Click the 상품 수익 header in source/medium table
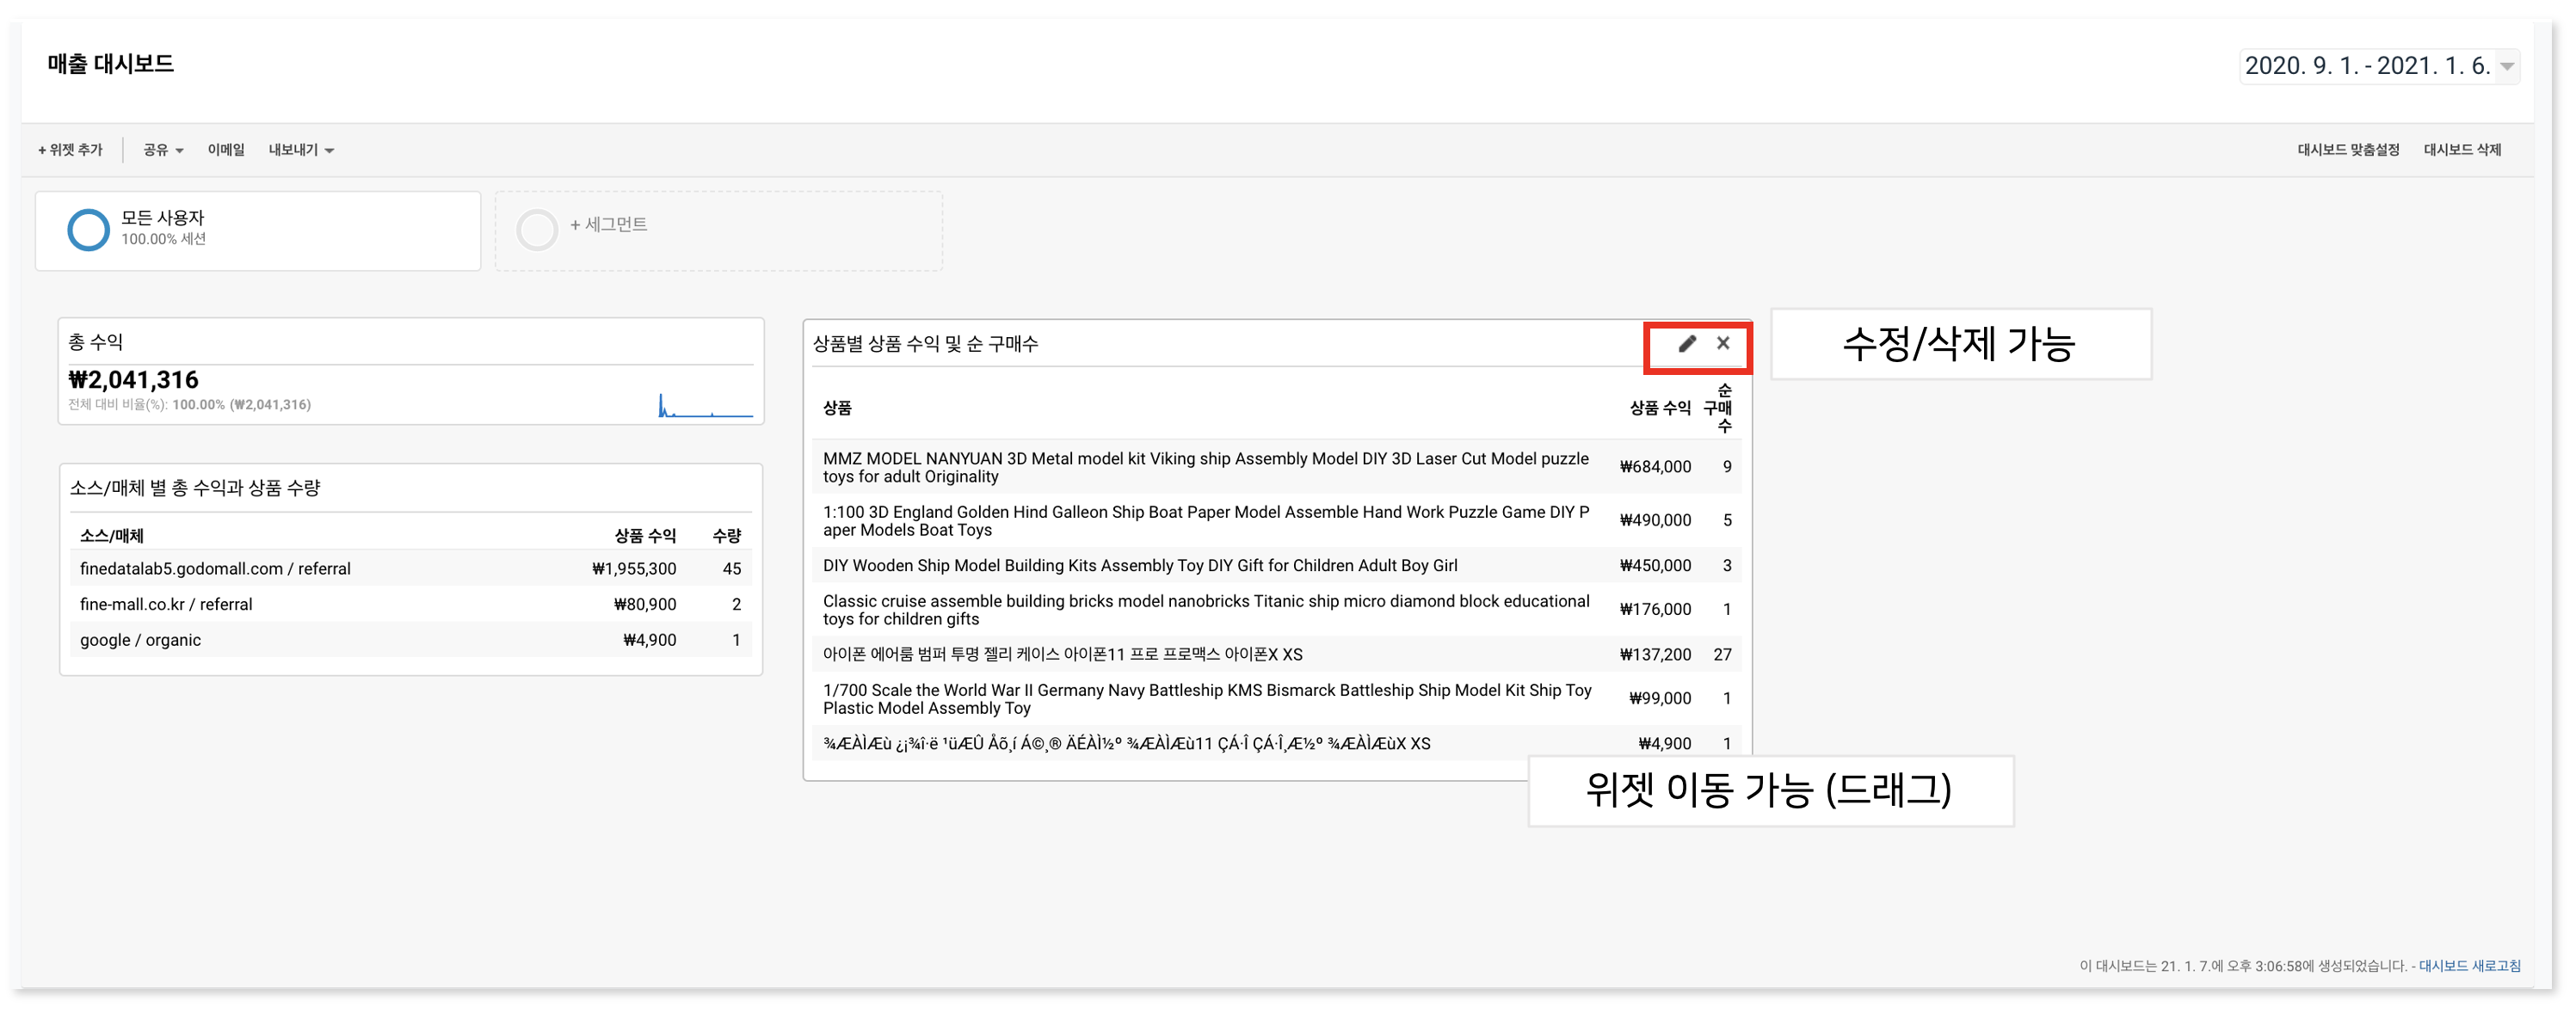This screenshot has width=2576, height=1020. [x=645, y=536]
